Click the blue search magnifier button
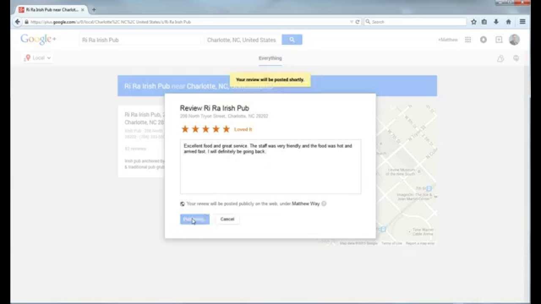This screenshot has width=541, height=304. (x=292, y=40)
